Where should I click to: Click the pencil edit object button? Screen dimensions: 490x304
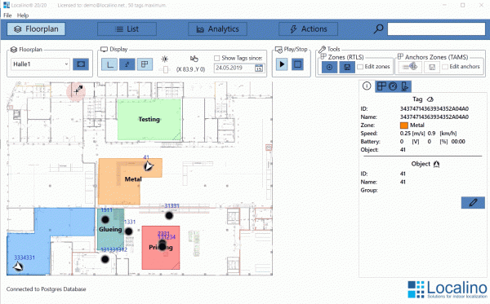pos(473,203)
